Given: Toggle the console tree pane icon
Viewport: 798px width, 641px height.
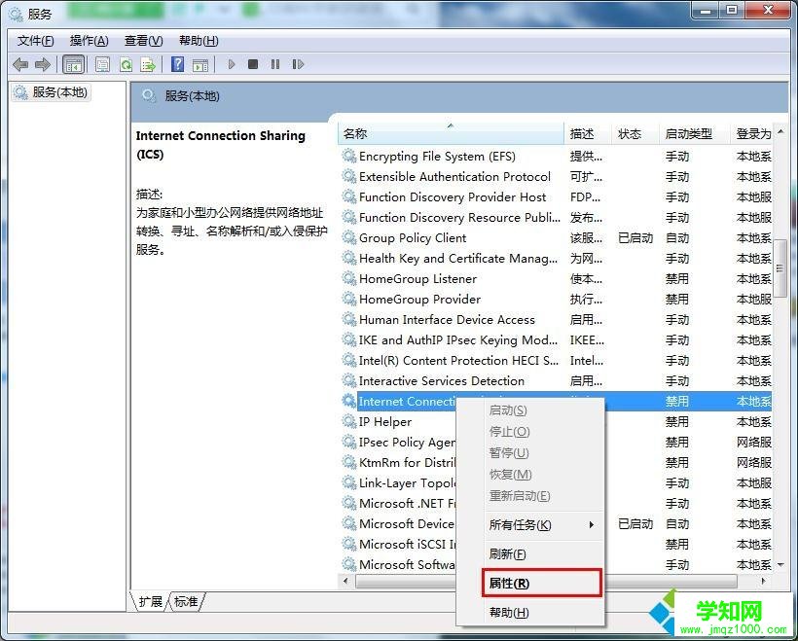Looking at the screenshot, I should [x=73, y=64].
